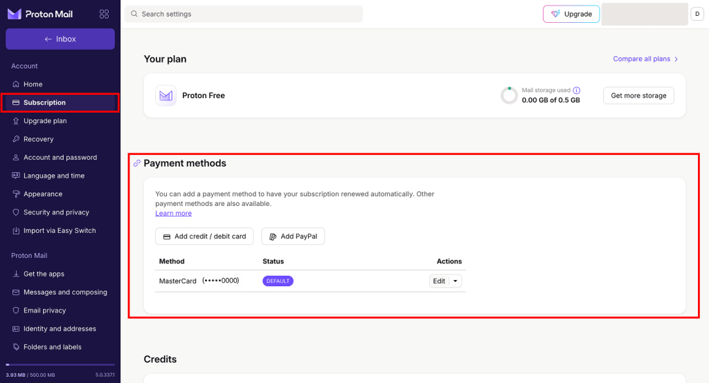Click Get more storage button
This screenshot has width=709, height=383.
pos(638,95)
